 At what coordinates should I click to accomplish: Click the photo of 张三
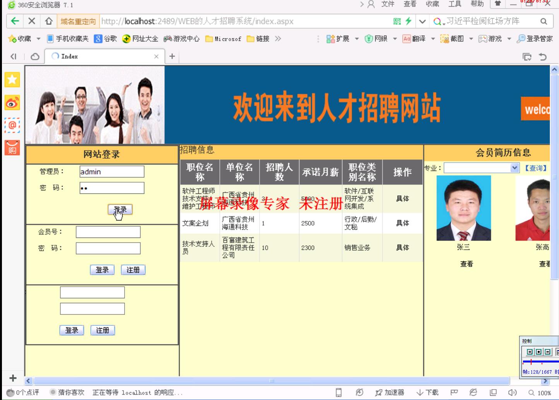click(464, 208)
